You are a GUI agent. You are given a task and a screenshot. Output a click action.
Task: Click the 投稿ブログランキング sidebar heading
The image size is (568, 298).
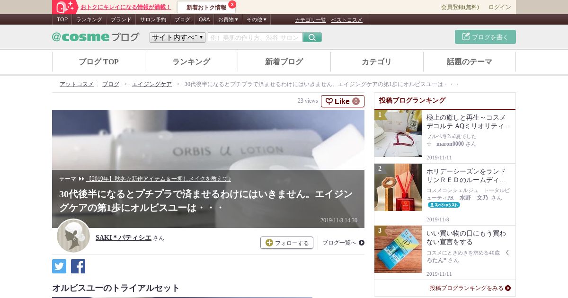412,100
